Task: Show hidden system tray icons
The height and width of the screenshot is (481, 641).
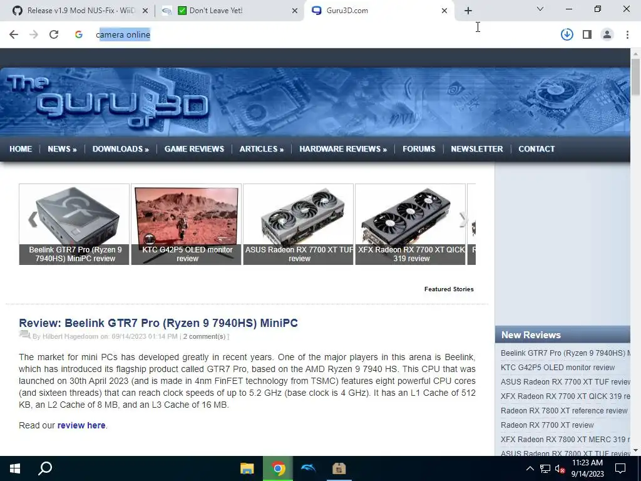Action: (x=530, y=468)
